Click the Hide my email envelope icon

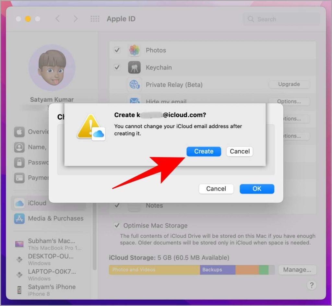pos(134,100)
